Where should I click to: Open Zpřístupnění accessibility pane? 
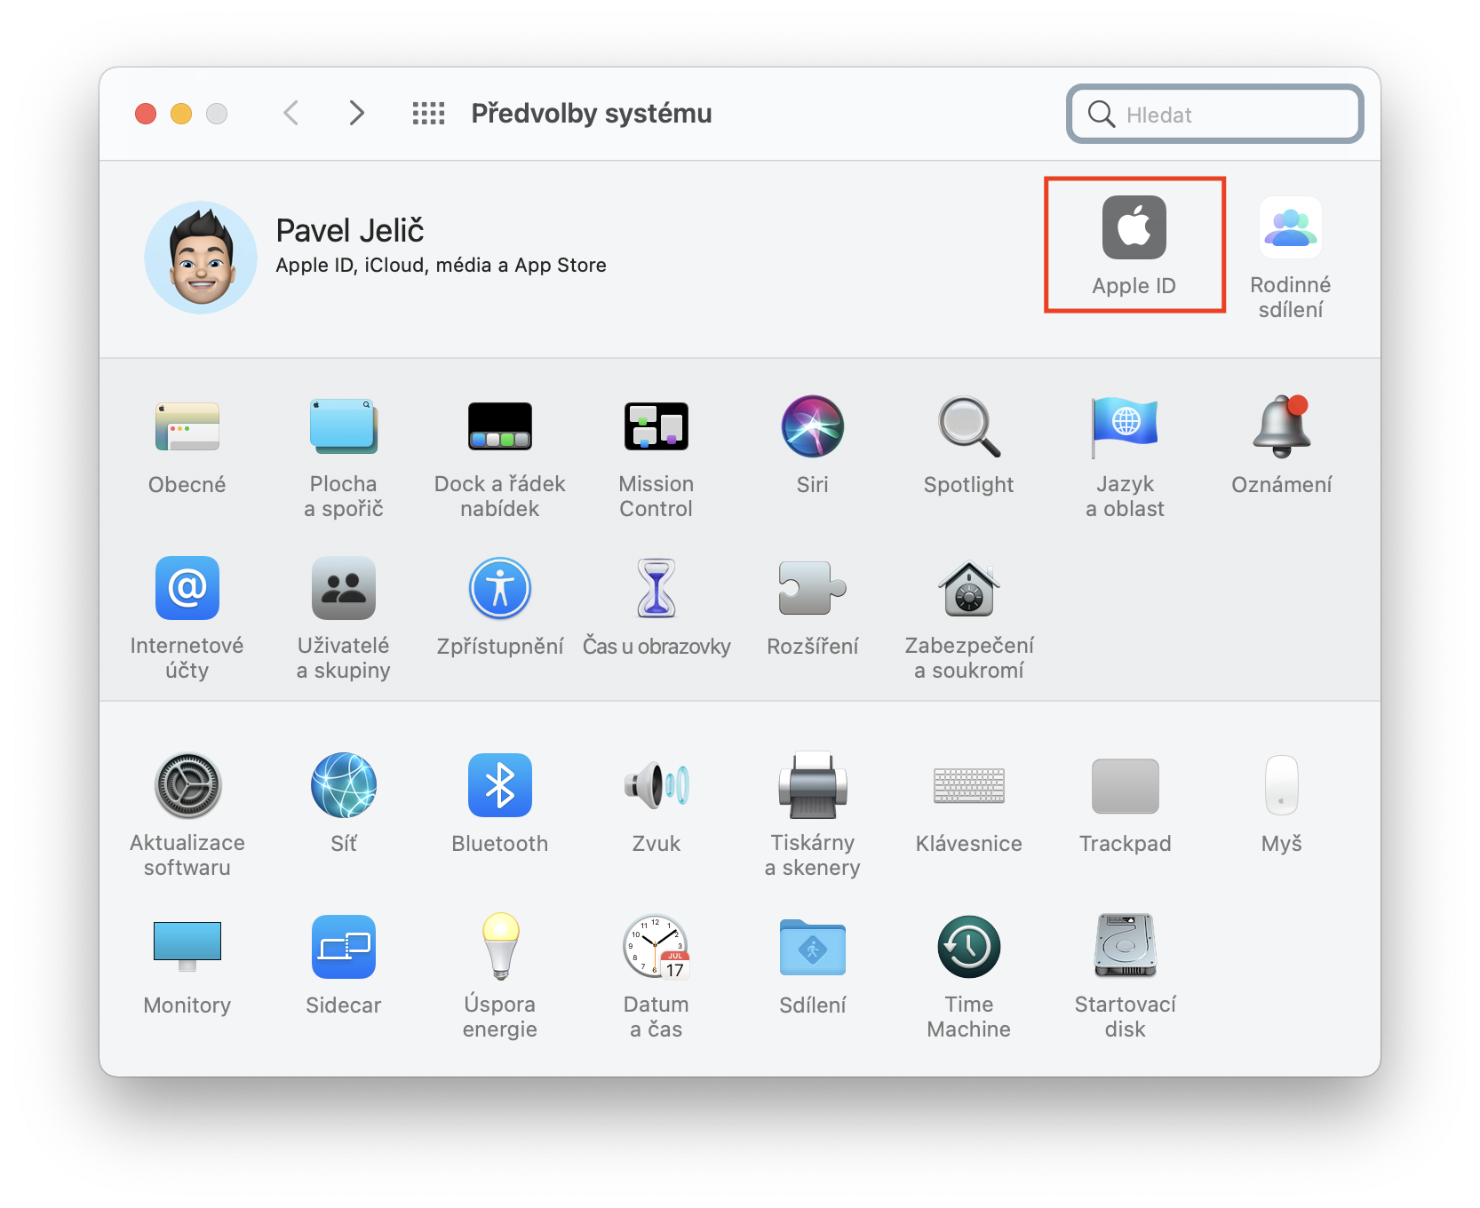(499, 608)
